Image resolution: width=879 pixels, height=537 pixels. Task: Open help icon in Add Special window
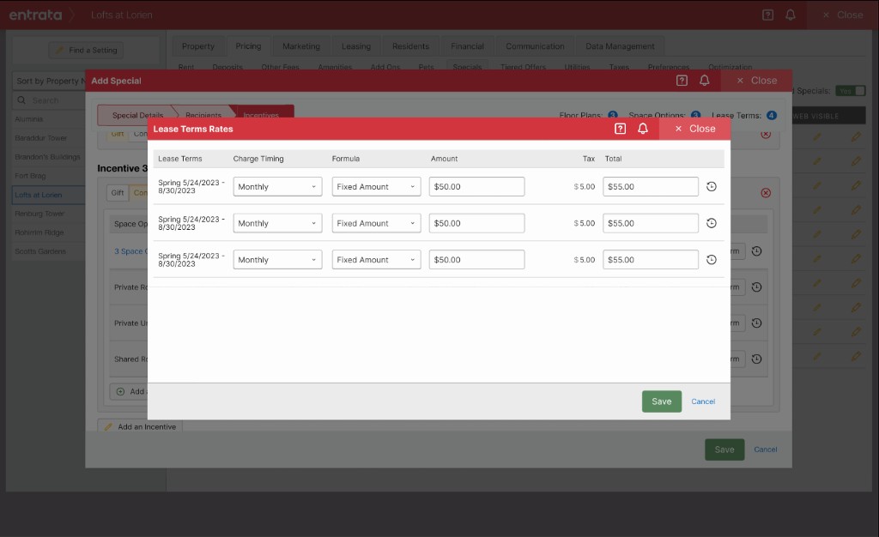(682, 81)
